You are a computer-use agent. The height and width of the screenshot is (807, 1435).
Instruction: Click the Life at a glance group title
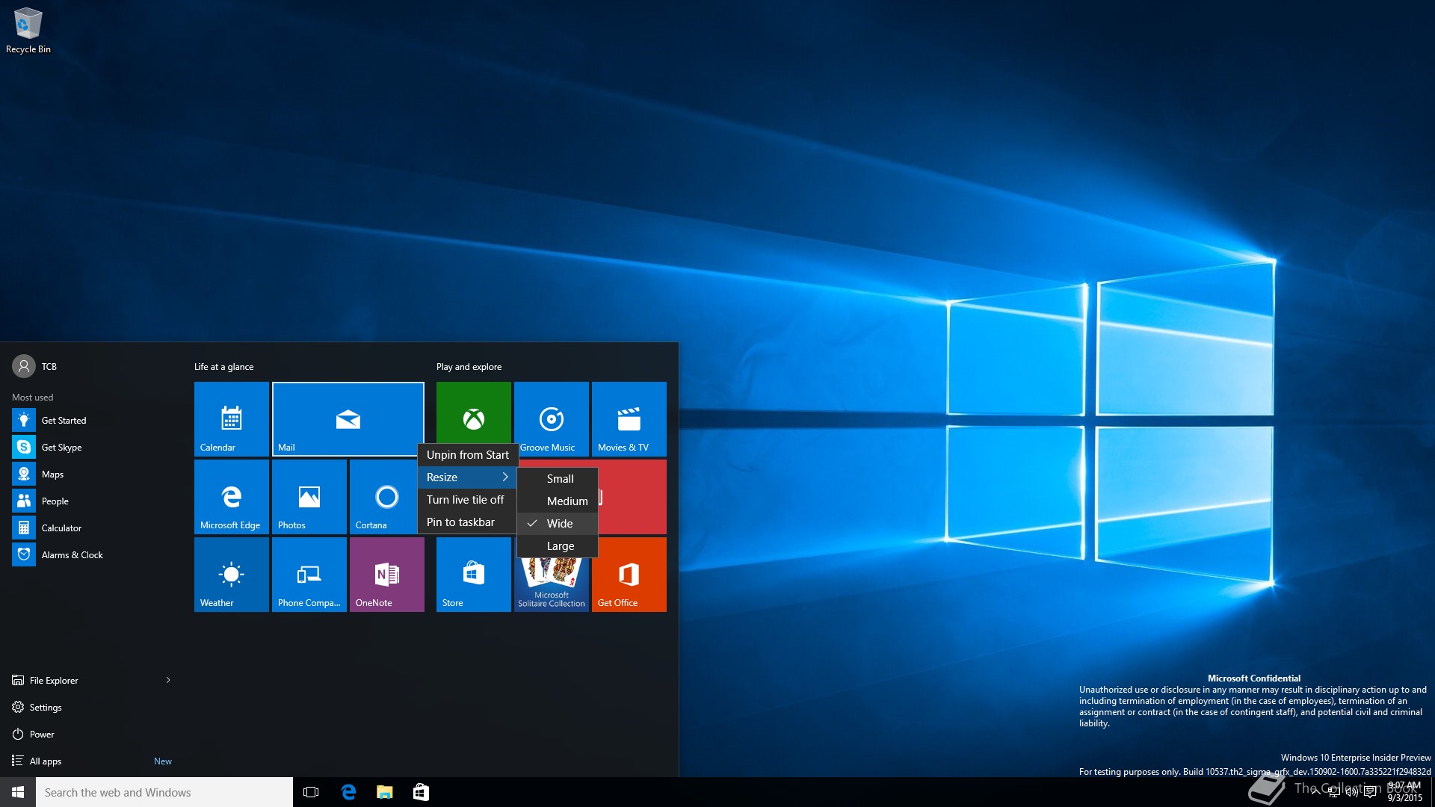[223, 367]
